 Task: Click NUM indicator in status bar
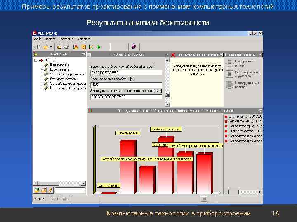click(54, 199)
